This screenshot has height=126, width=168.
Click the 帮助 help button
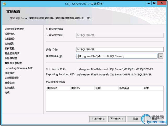pyautogui.click(x=154, y=119)
